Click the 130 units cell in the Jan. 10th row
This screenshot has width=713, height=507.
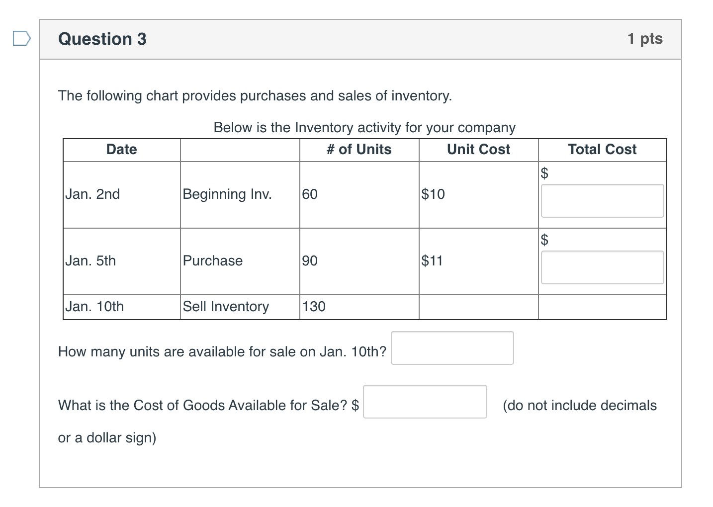pos(314,307)
